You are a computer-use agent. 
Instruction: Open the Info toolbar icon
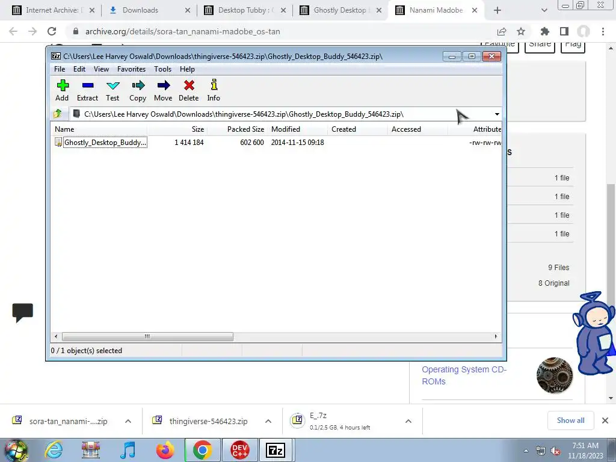(214, 90)
